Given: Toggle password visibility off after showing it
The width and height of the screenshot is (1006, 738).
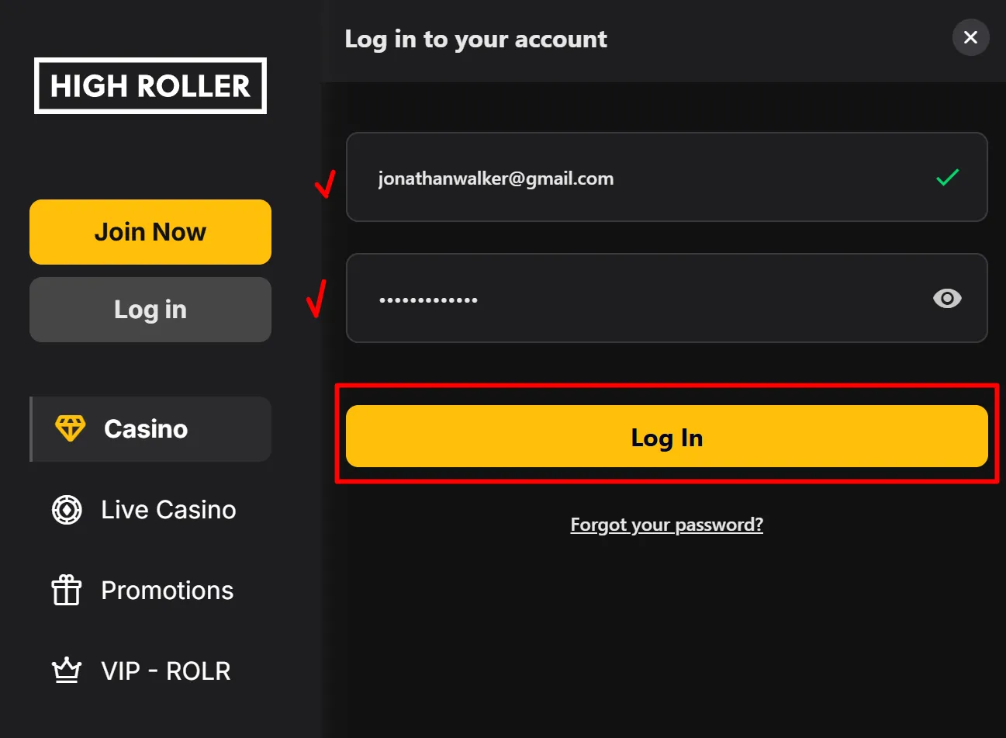Looking at the screenshot, I should pos(947,298).
